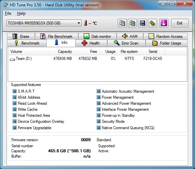
Task: Open options with the wrench icon
Action: (x=152, y=23)
